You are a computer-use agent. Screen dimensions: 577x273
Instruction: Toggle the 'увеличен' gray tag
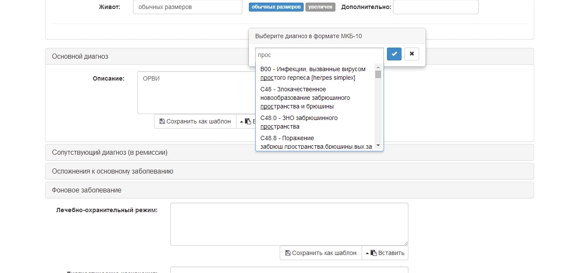(x=320, y=7)
